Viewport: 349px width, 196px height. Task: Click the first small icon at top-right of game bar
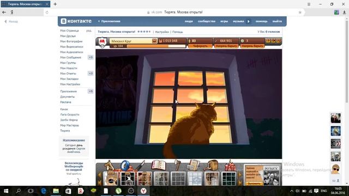268,41
